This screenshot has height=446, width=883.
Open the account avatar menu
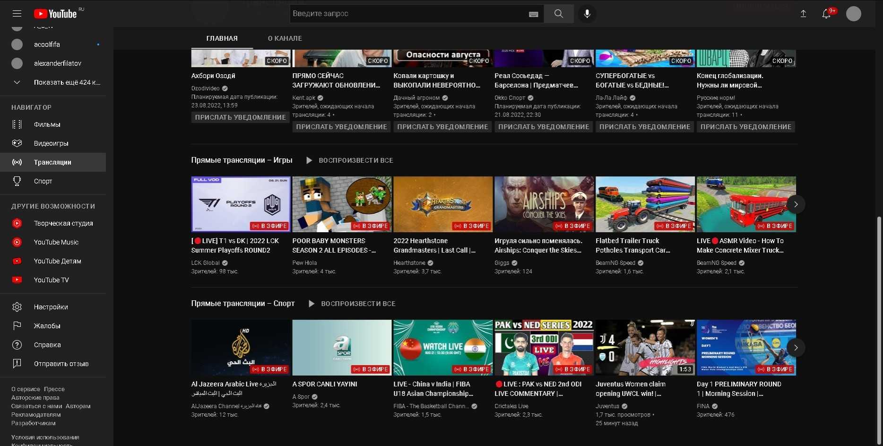tap(853, 14)
